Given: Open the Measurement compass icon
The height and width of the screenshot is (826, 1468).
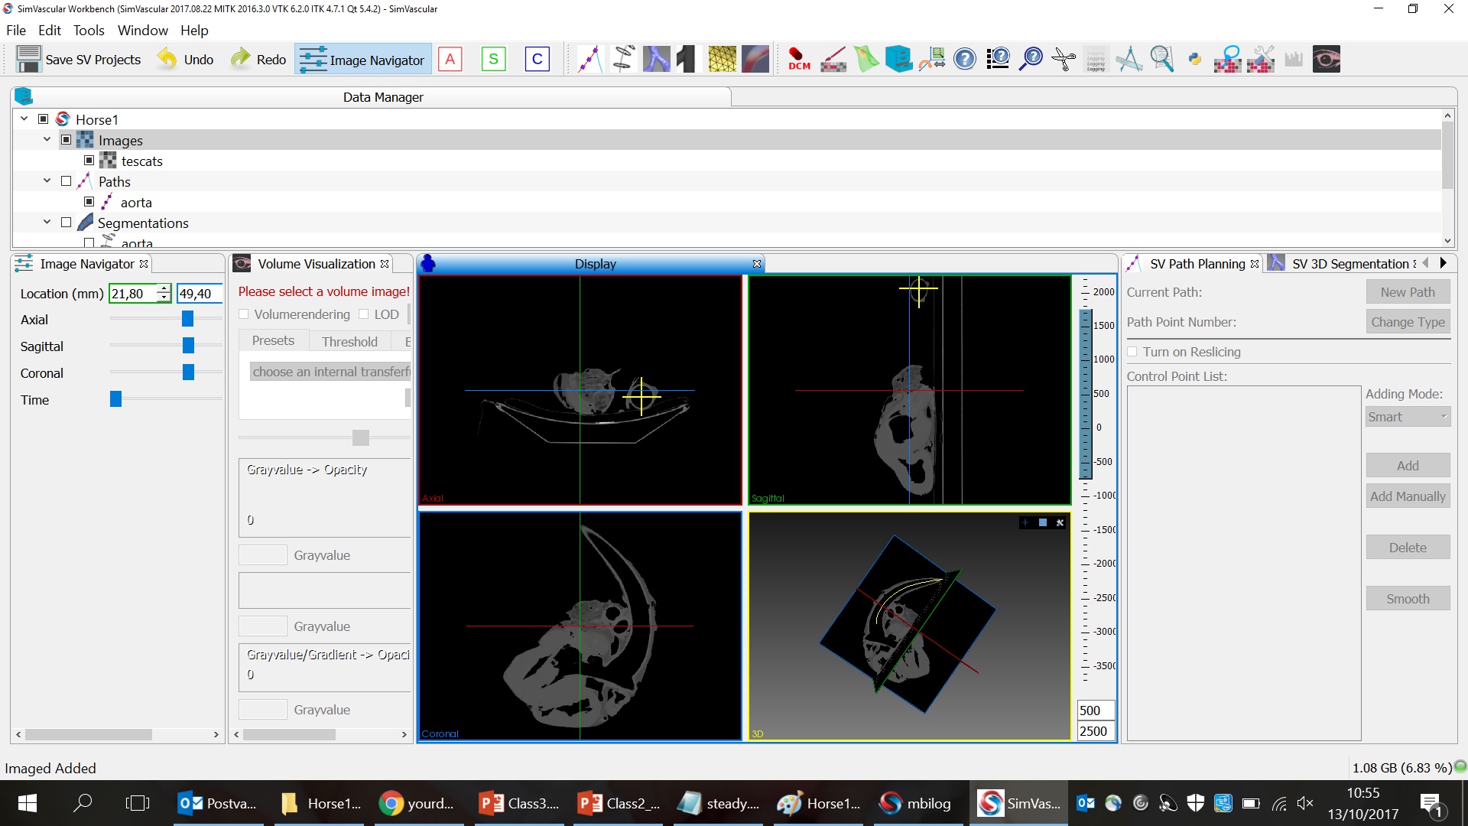Looking at the screenshot, I should (x=1129, y=59).
